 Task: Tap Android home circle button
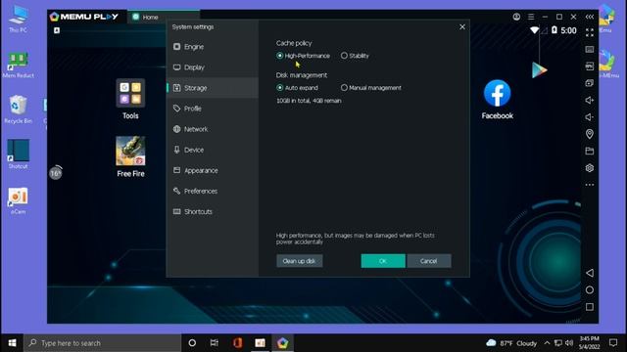point(590,290)
